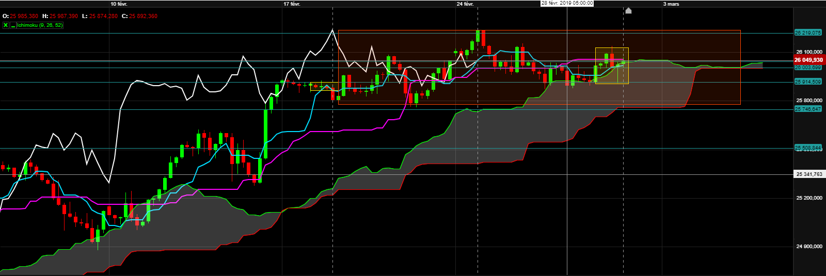Screen dimensions: 826x276
Task: Select the 25 508,844 horizontal line label
Action: [x=808, y=148]
